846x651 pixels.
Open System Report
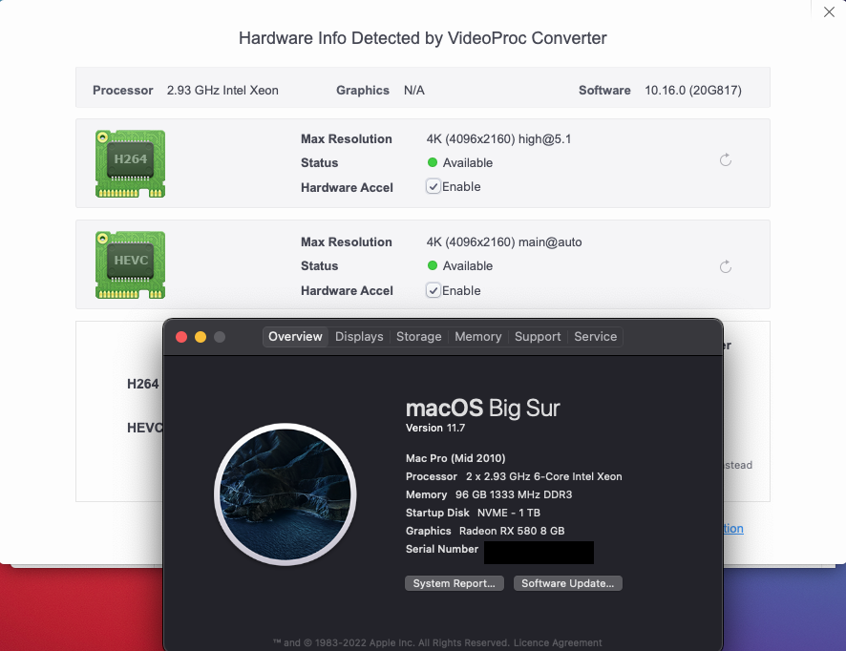point(455,583)
